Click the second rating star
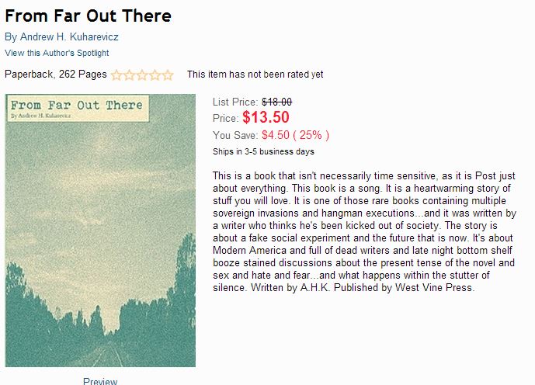The width and height of the screenshot is (535, 385). click(129, 75)
